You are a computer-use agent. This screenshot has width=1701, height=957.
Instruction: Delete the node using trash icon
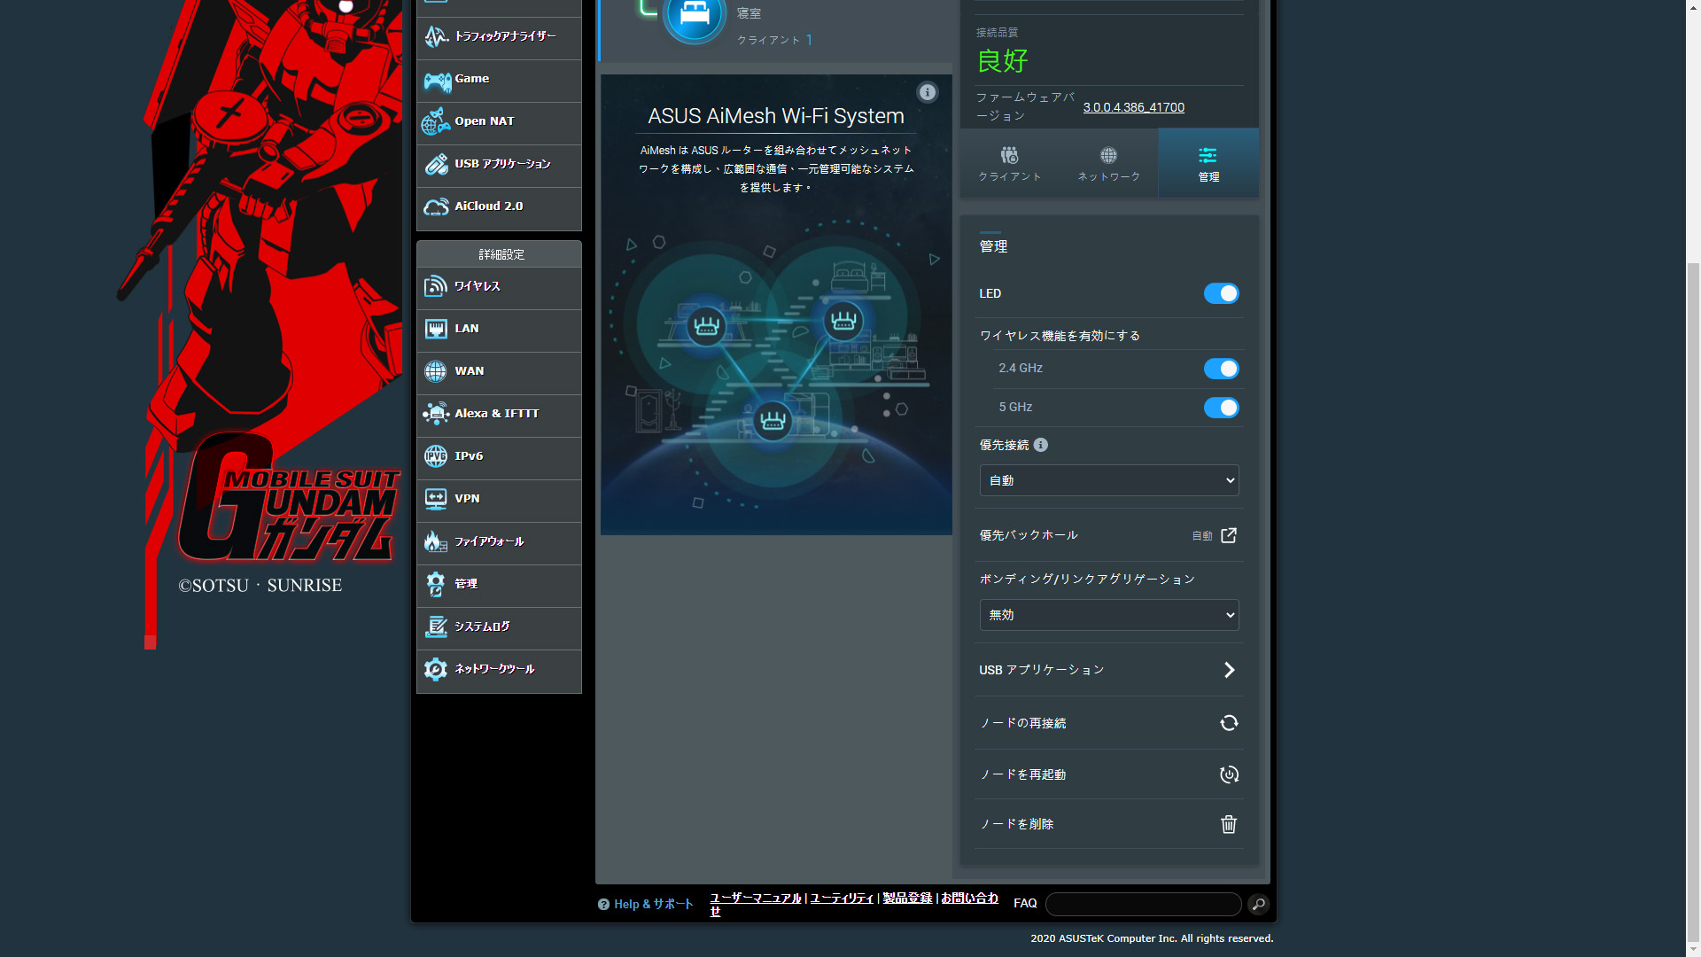coord(1229,824)
